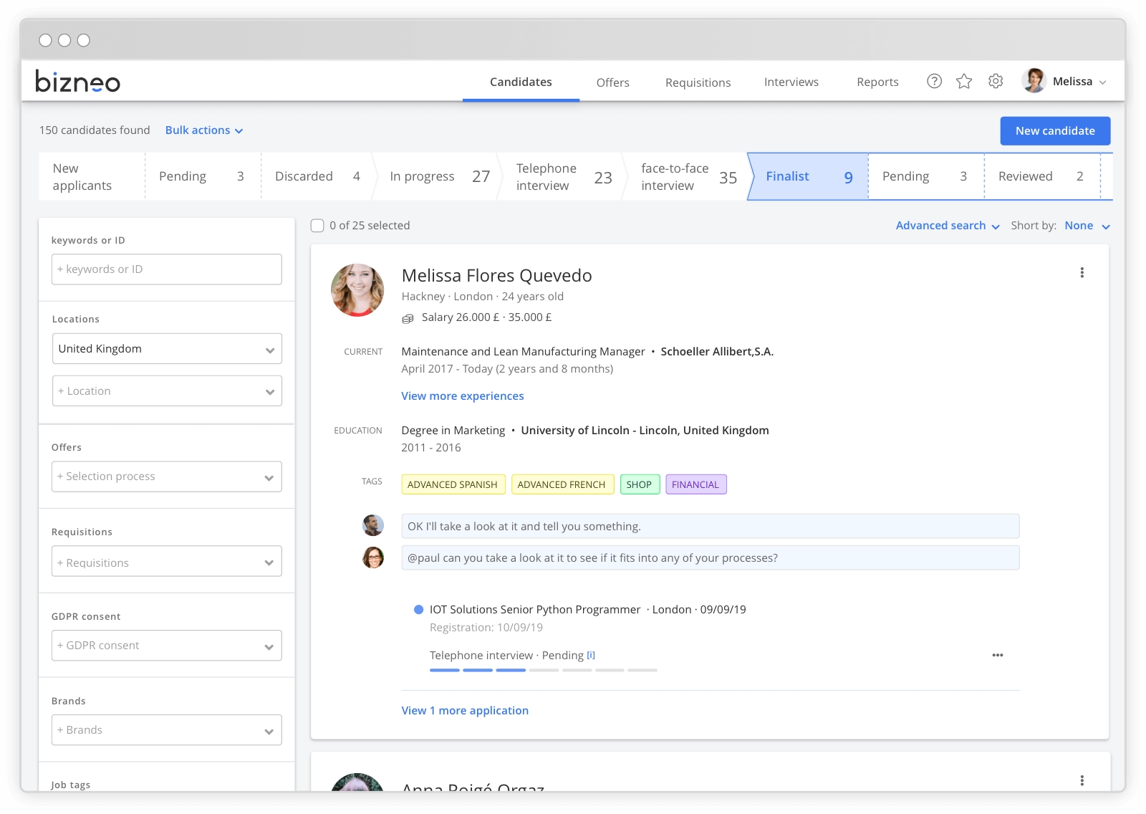Open the help question mark icon

tap(934, 81)
